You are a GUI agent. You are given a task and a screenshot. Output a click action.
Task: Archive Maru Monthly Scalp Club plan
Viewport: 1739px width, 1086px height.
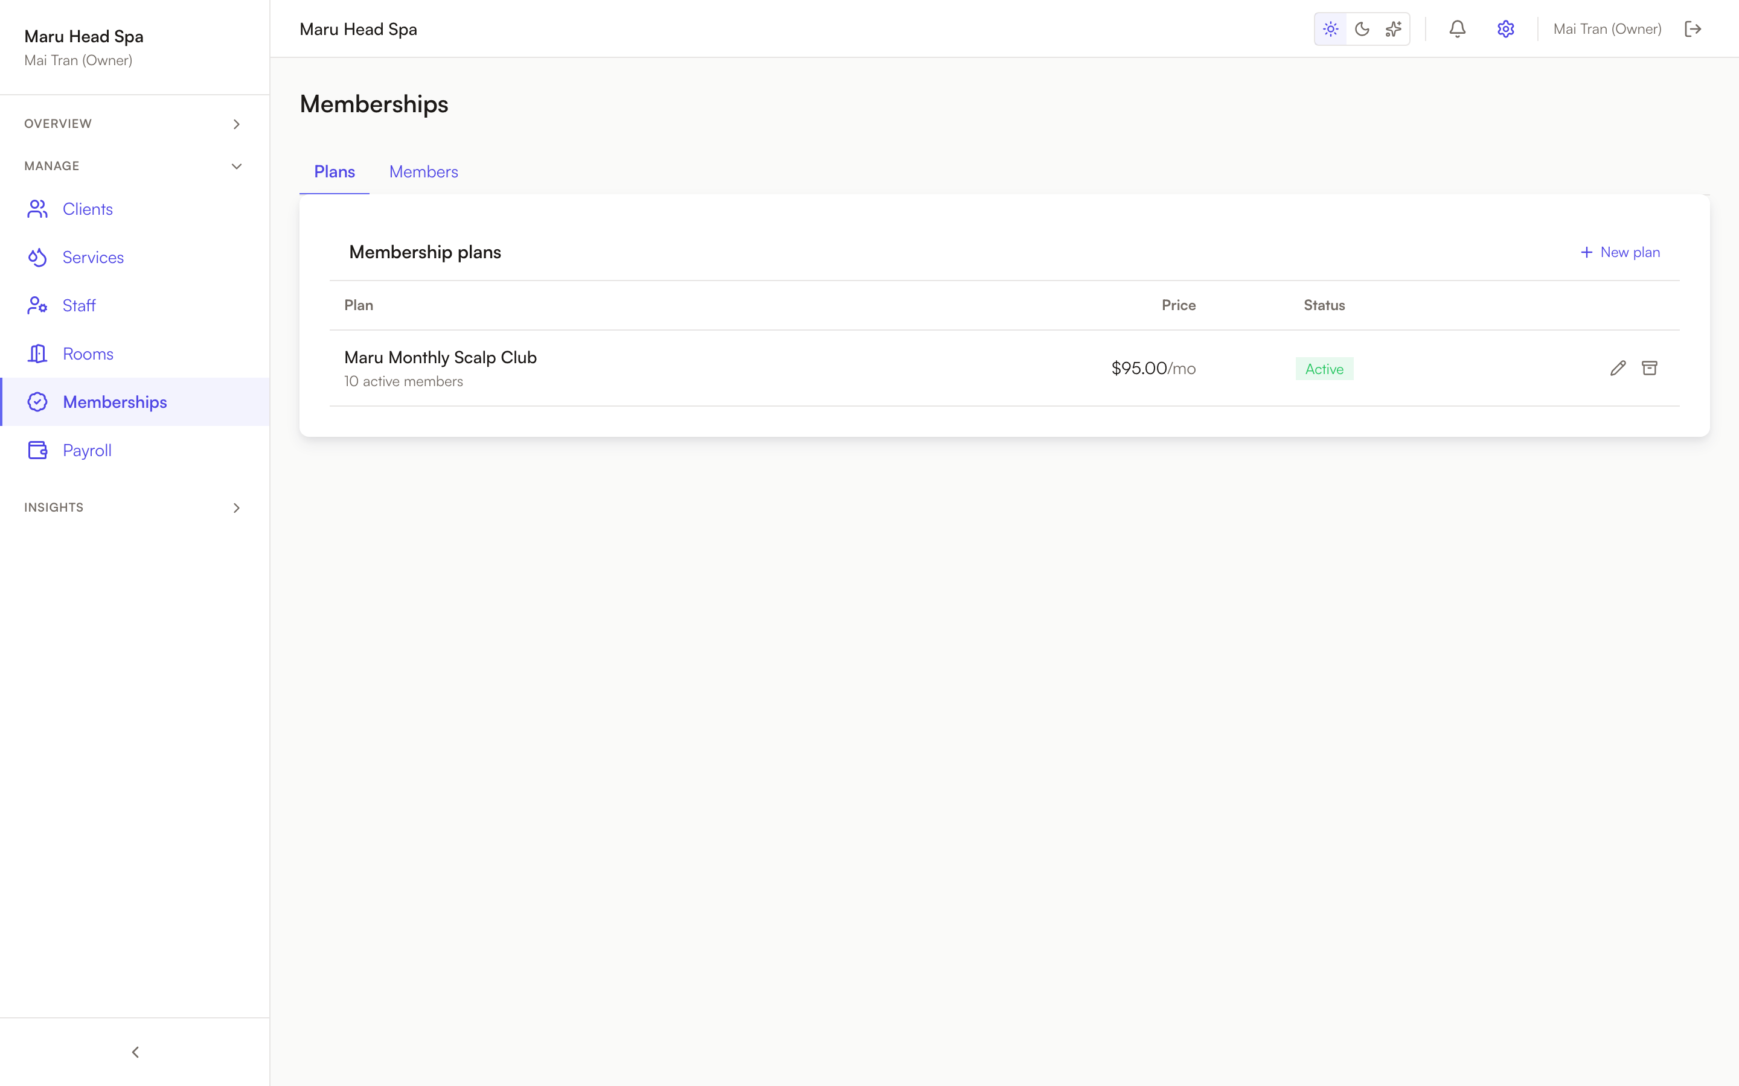click(x=1649, y=369)
